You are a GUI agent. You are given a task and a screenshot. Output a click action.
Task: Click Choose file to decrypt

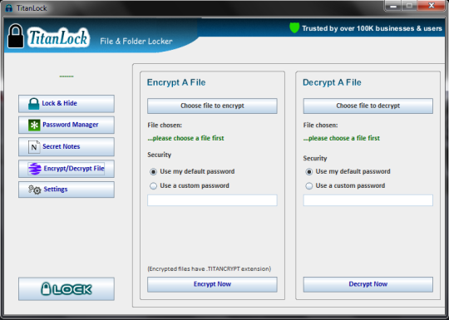tap(368, 106)
